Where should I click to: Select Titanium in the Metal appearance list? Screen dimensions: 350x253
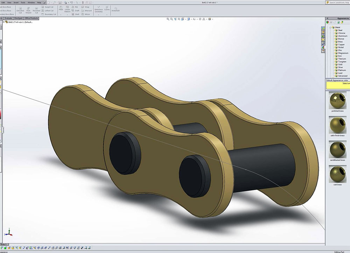[x=342, y=59]
